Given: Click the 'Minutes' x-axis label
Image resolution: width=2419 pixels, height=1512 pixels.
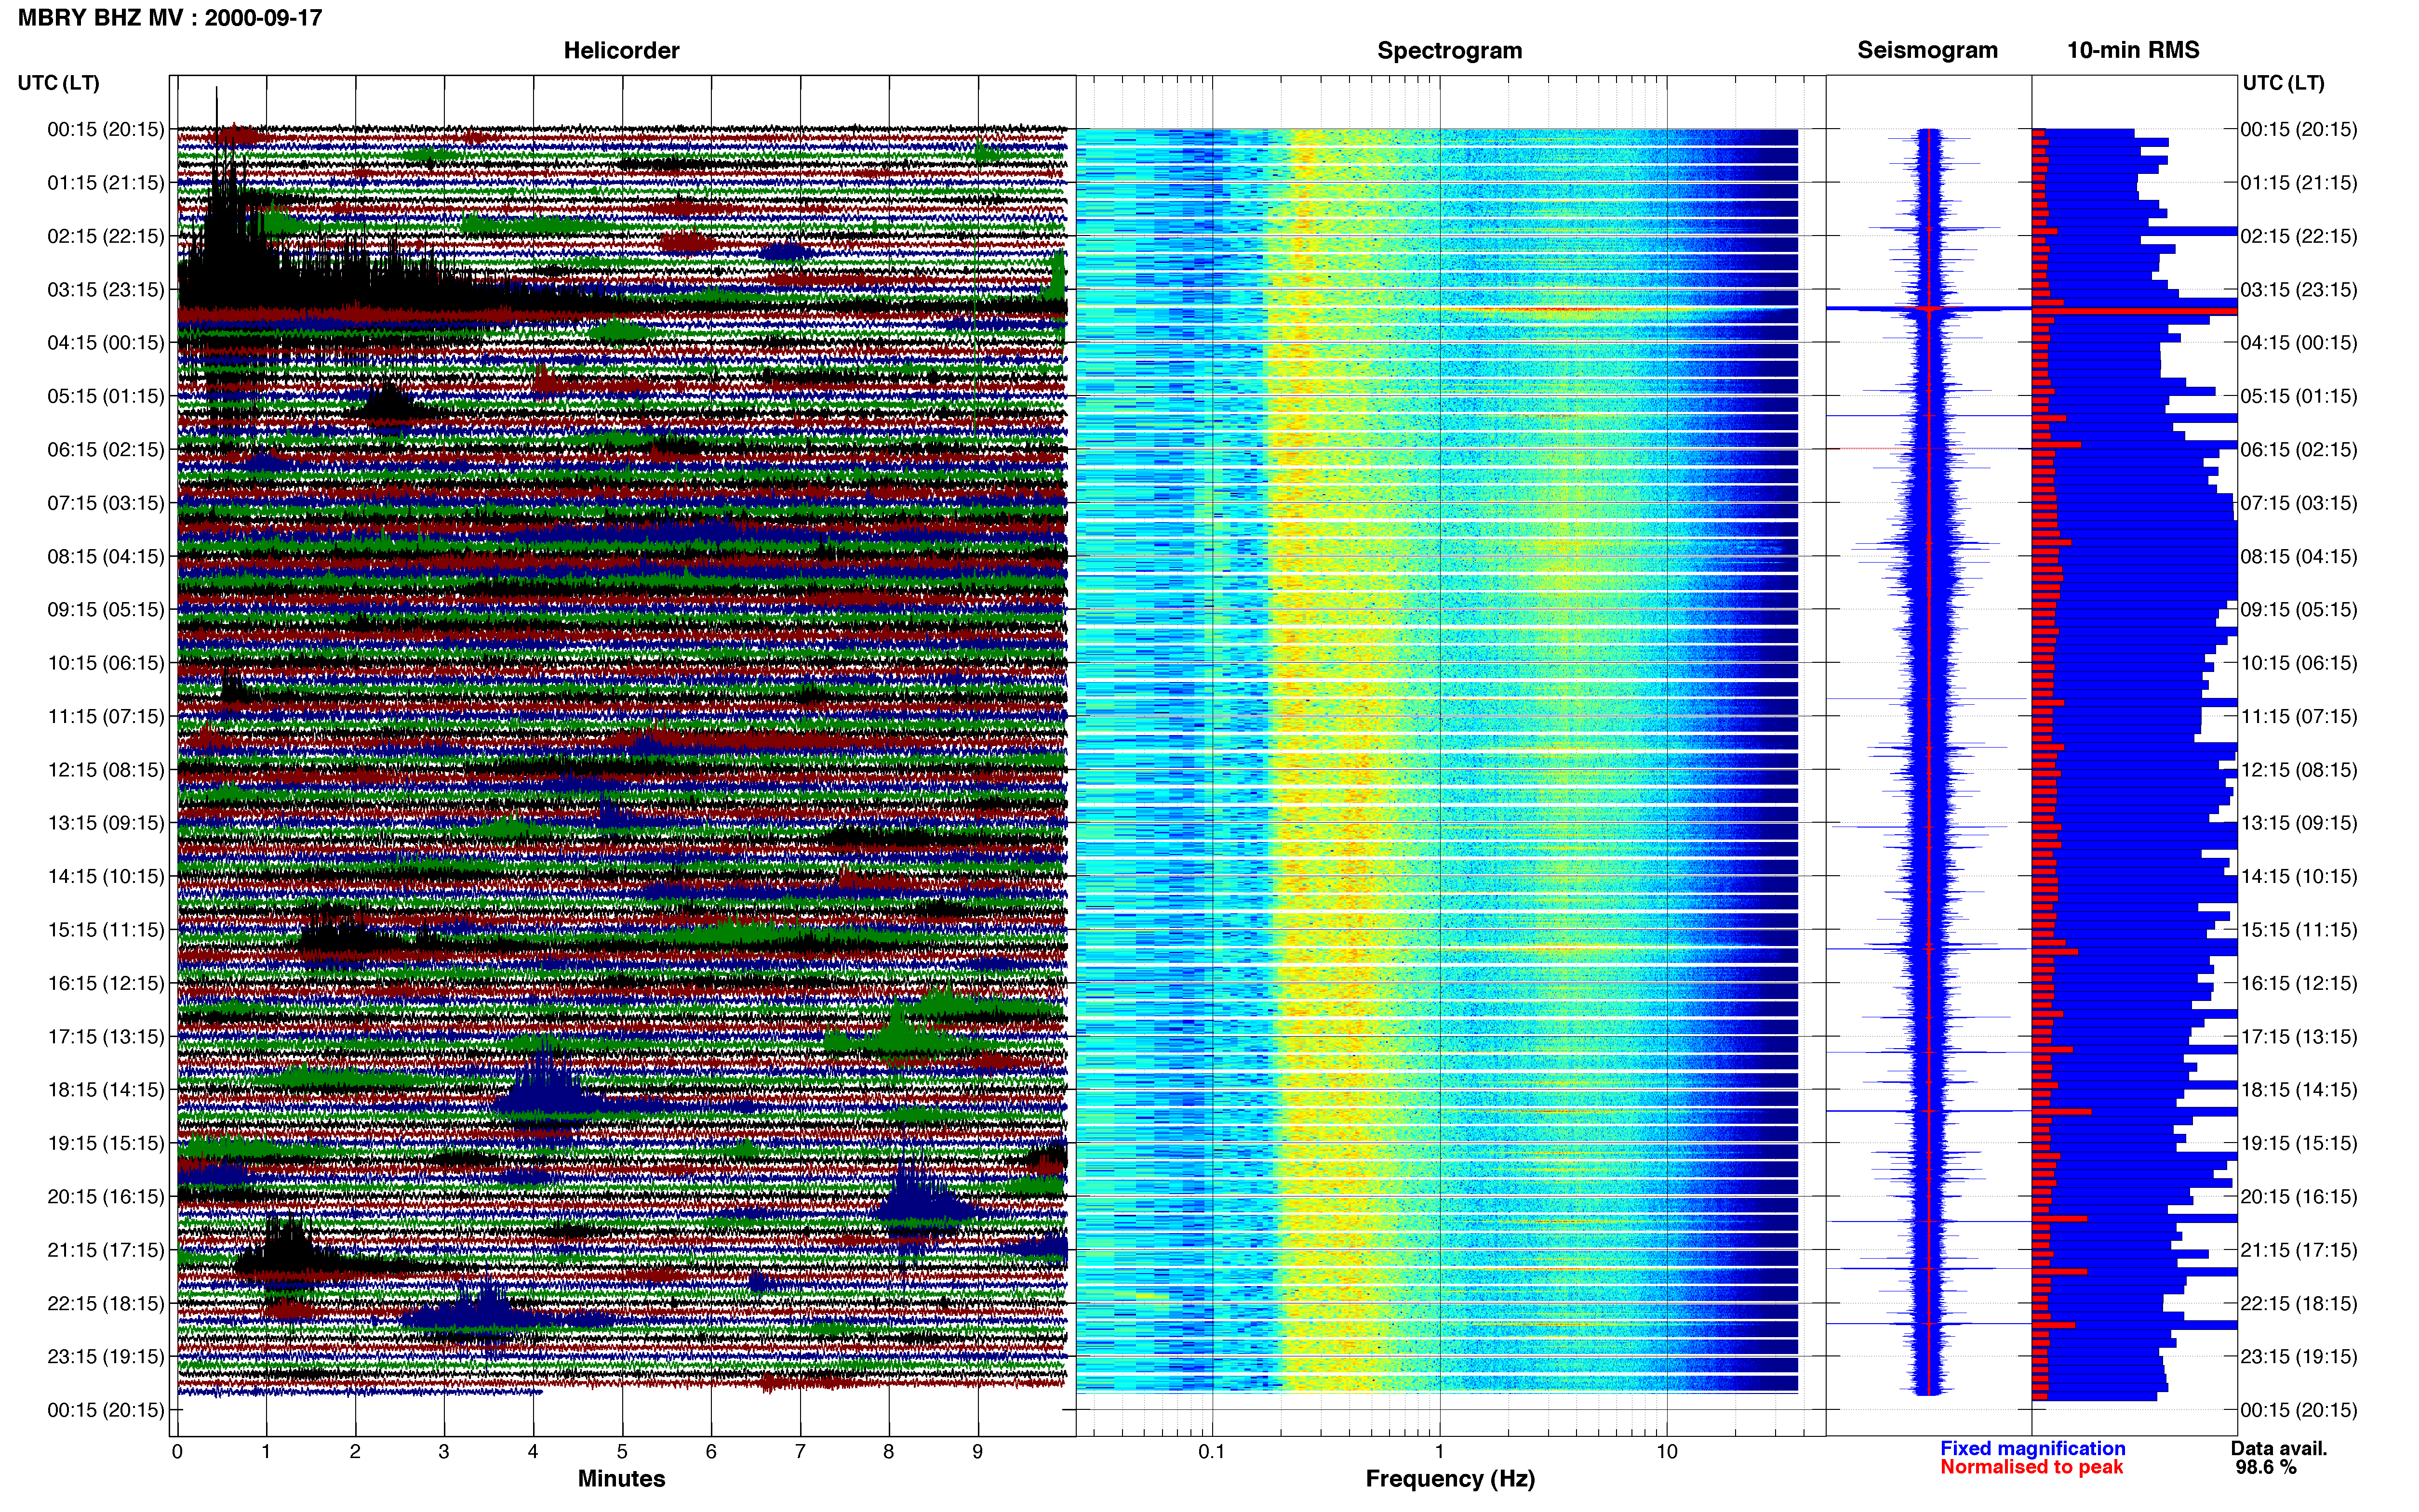Looking at the screenshot, I should 621,1478.
